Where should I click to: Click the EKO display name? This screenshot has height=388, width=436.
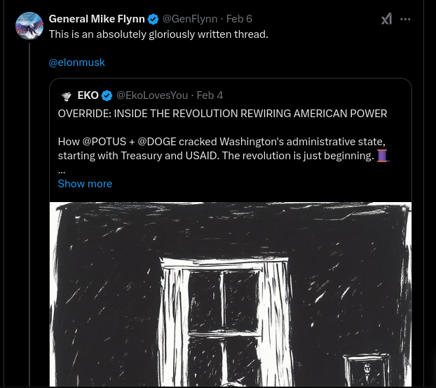click(x=88, y=95)
